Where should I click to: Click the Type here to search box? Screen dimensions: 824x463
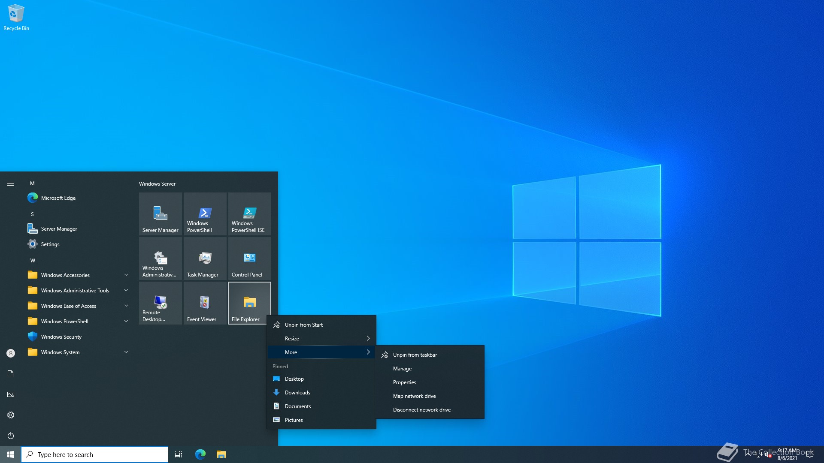95,454
